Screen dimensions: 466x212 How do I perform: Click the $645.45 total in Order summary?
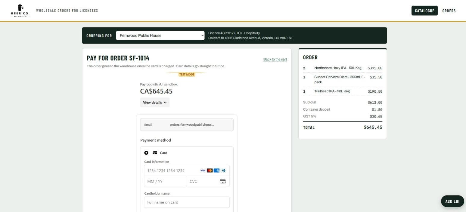pos(373,127)
